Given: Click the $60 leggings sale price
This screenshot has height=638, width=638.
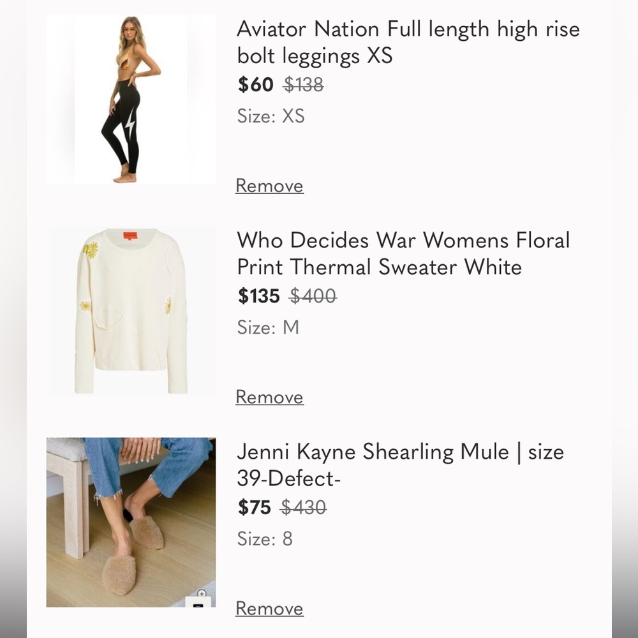Looking at the screenshot, I should [255, 84].
